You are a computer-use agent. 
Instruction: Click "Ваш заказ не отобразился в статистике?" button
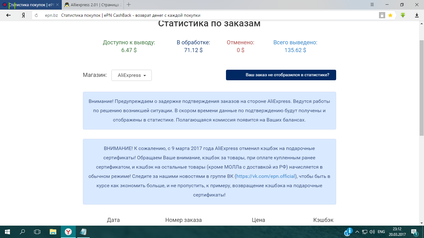(281, 75)
